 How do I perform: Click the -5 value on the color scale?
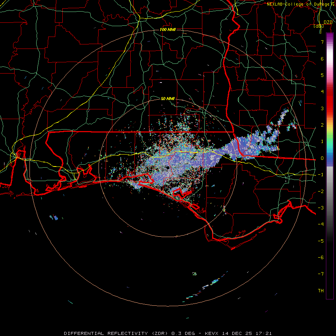pyautogui.click(x=321, y=241)
